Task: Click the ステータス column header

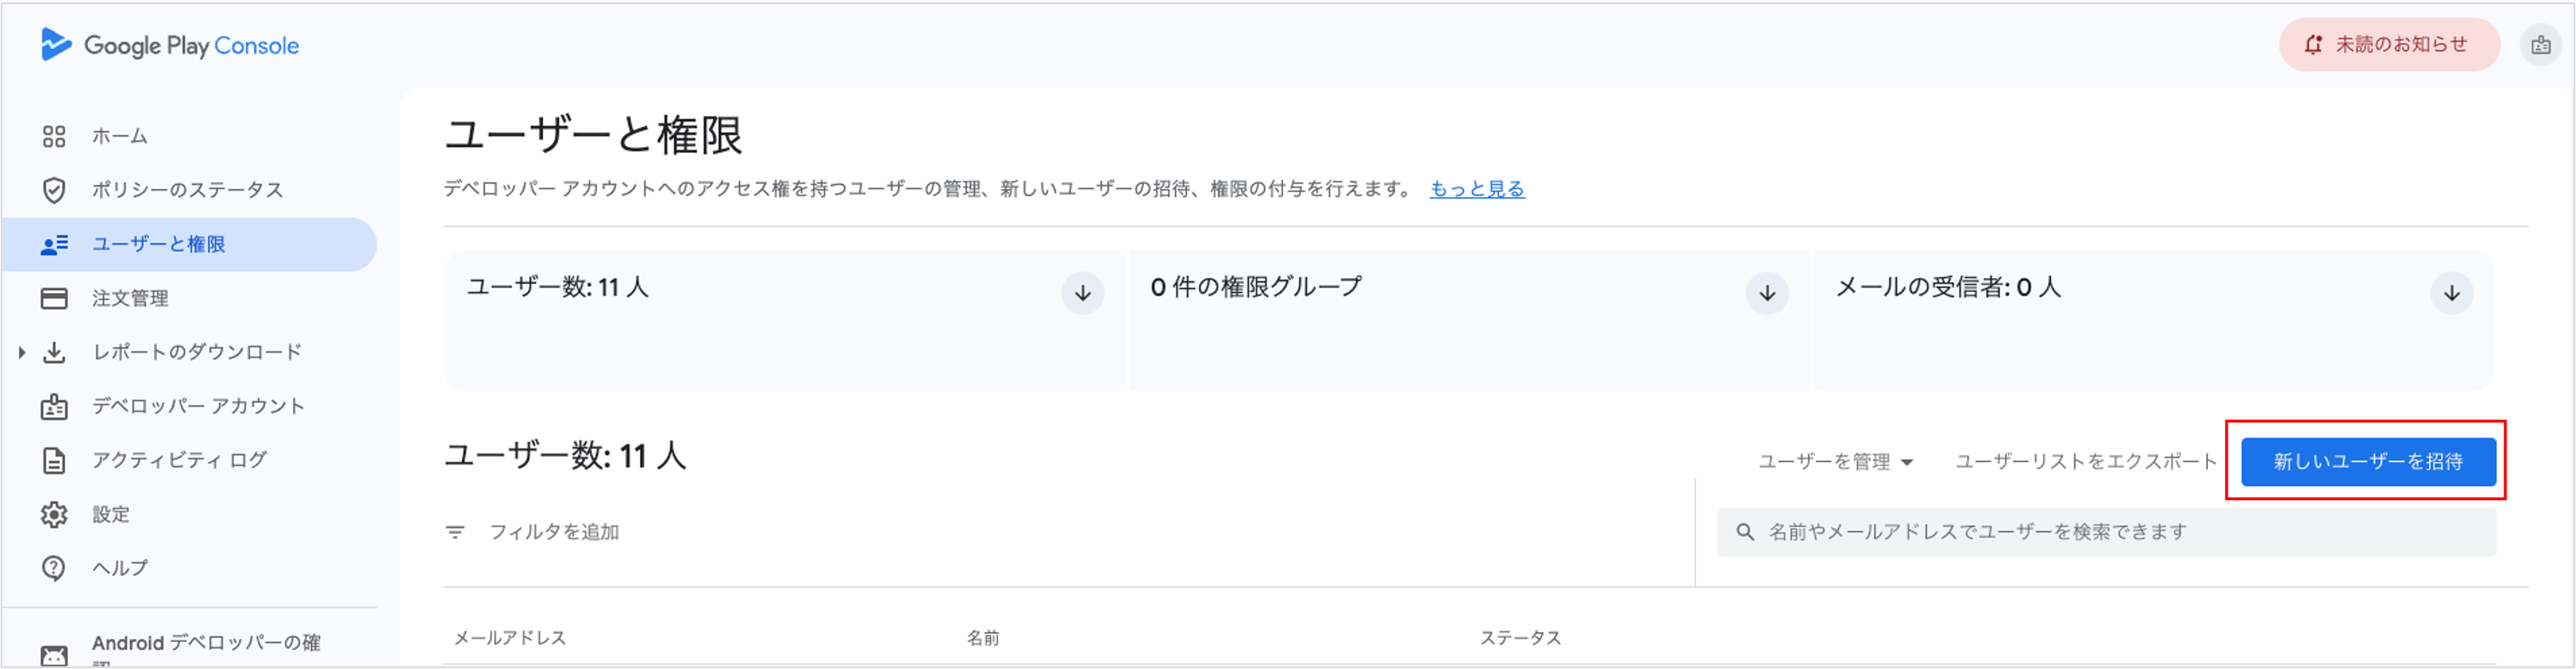Action: click(1520, 638)
